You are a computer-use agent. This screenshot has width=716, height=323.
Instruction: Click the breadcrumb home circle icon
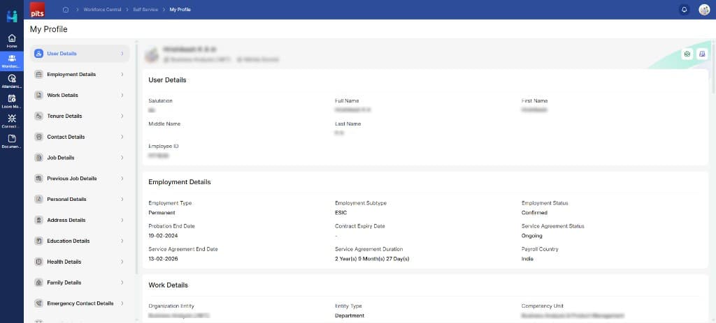click(x=65, y=10)
